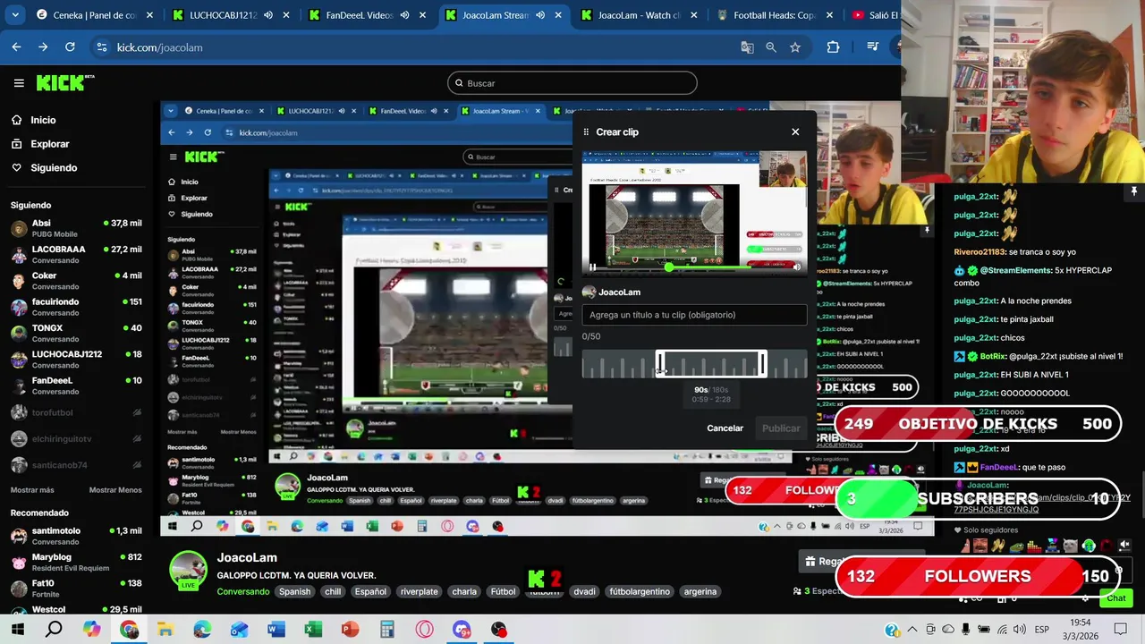
Task: Go back with the browser back arrow
Action: coord(16,47)
